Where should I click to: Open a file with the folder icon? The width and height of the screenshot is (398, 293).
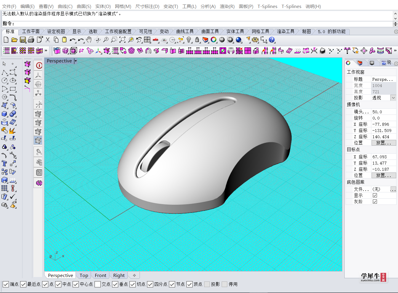(x=14, y=40)
